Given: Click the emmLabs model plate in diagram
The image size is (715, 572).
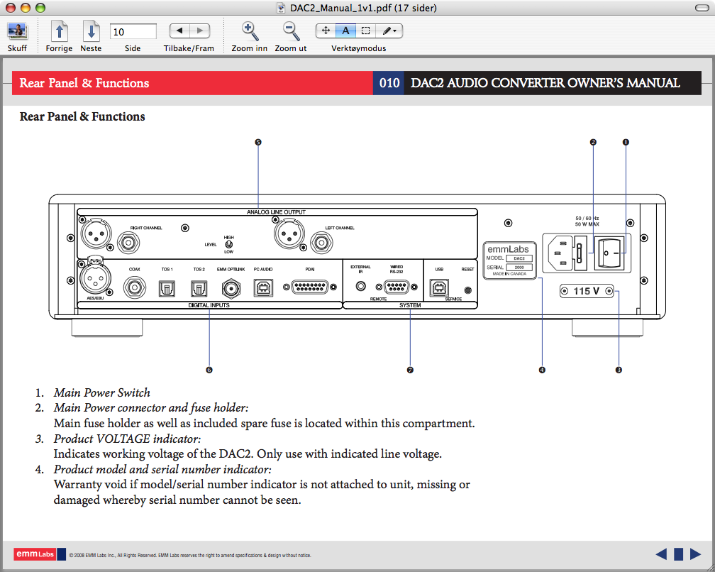Looking at the screenshot, I should (x=509, y=260).
